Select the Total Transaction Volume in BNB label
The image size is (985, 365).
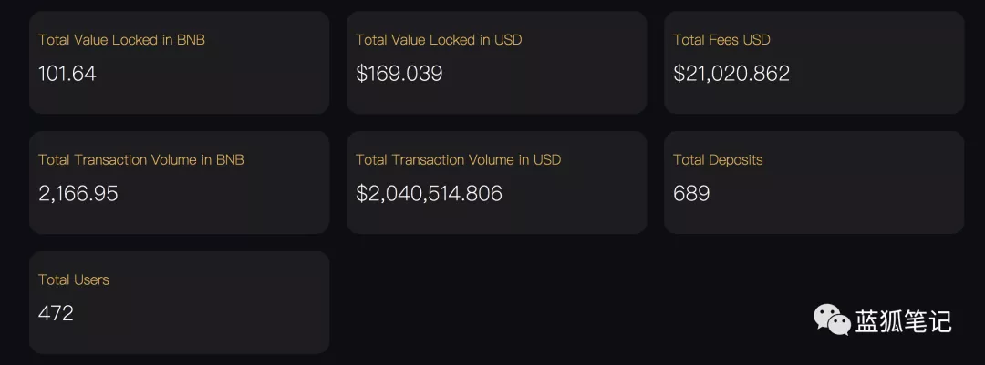coord(140,159)
